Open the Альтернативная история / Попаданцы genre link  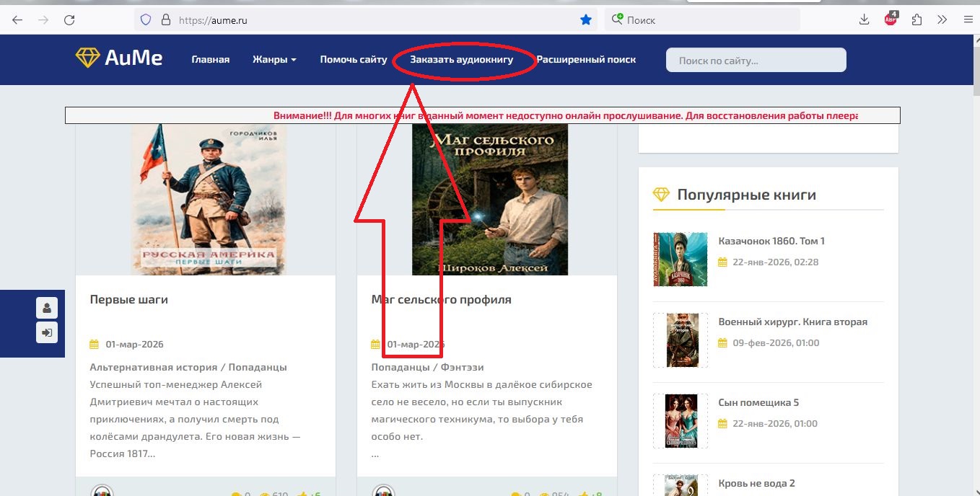[x=188, y=367]
